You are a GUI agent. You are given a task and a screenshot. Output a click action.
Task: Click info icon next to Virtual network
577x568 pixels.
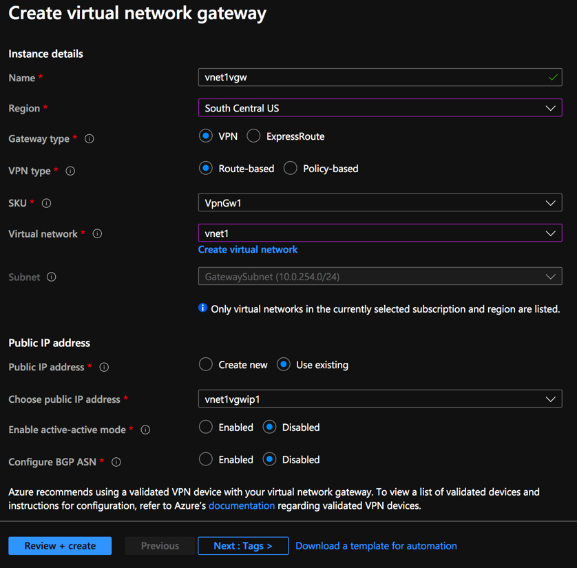[97, 234]
